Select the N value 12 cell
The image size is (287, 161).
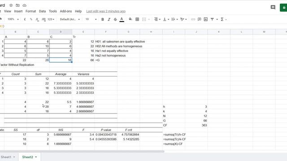point(196,116)
